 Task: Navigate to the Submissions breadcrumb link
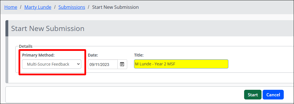click(x=72, y=7)
